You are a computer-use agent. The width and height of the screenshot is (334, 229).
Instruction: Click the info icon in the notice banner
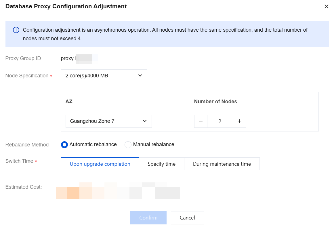click(x=16, y=30)
